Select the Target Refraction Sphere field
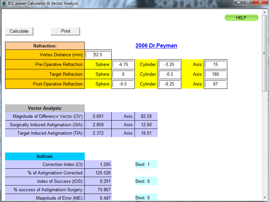269x202 pixels. click(x=123, y=74)
